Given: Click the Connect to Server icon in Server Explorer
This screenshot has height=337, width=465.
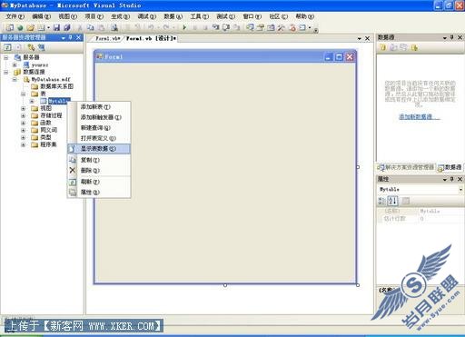Looking at the screenshot, I should [x=41, y=47].
